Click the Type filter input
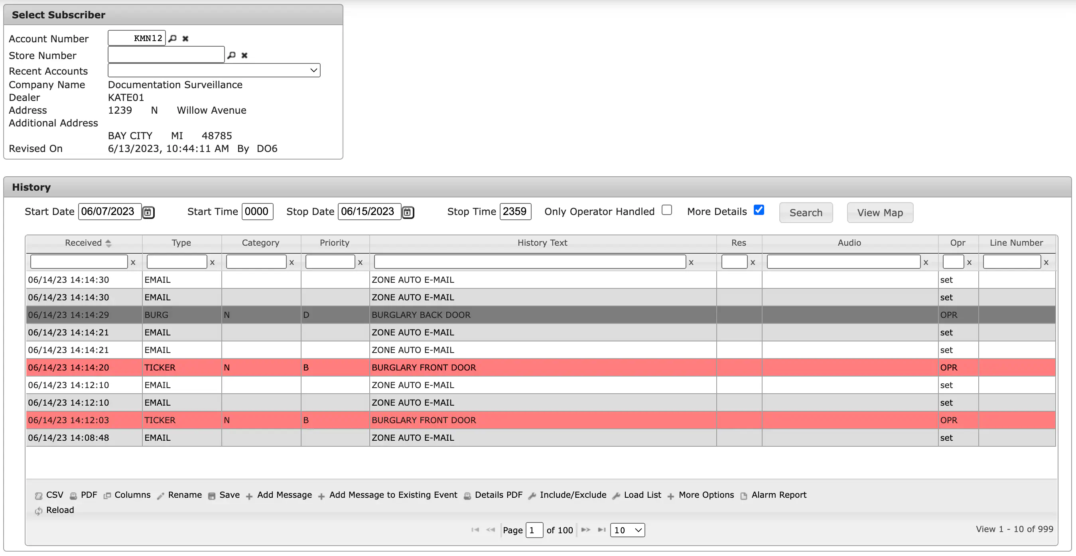The height and width of the screenshot is (556, 1076). pos(177,262)
